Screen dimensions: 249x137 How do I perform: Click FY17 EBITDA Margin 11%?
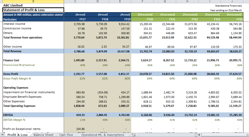[82, 120]
